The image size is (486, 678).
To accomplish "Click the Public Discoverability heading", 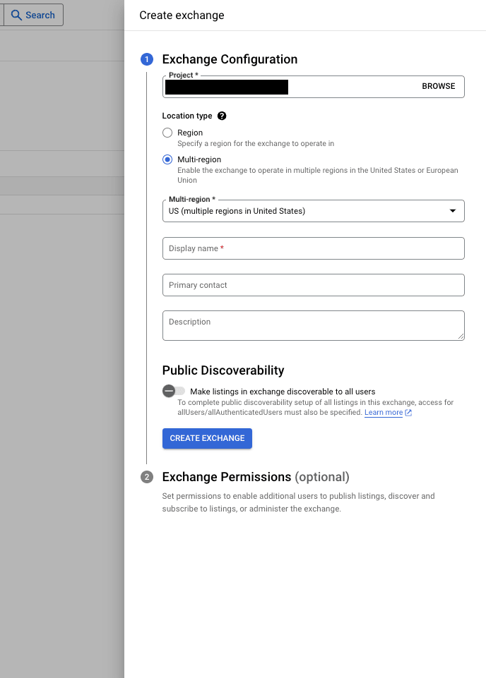I will pyautogui.click(x=223, y=370).
